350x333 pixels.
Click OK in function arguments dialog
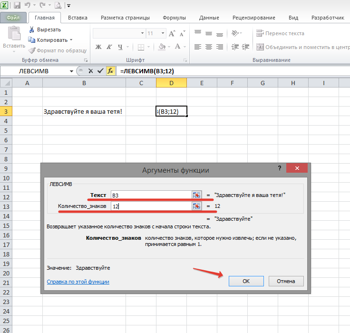point(246,281)
